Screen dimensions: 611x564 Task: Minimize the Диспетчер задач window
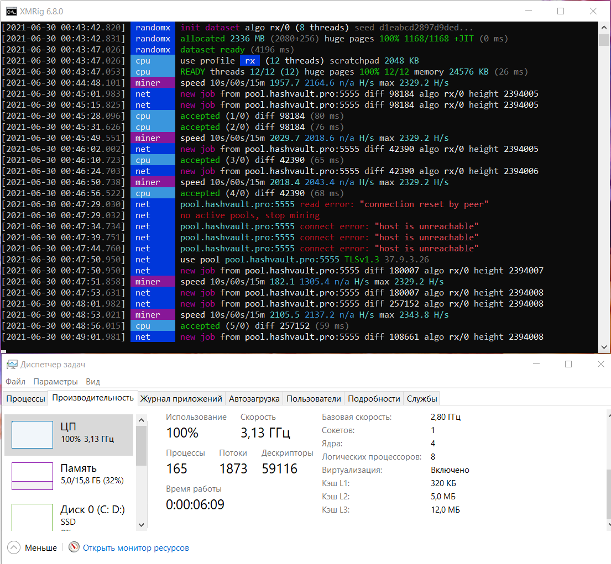point(536,364)
